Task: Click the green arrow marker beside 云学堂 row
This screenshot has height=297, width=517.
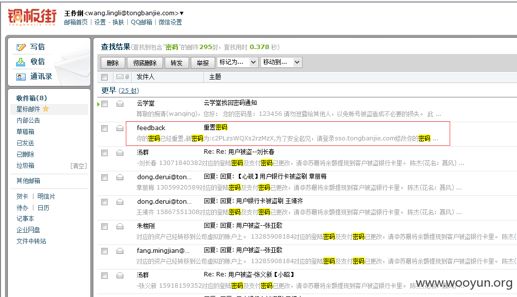Action: coord(99,104)
